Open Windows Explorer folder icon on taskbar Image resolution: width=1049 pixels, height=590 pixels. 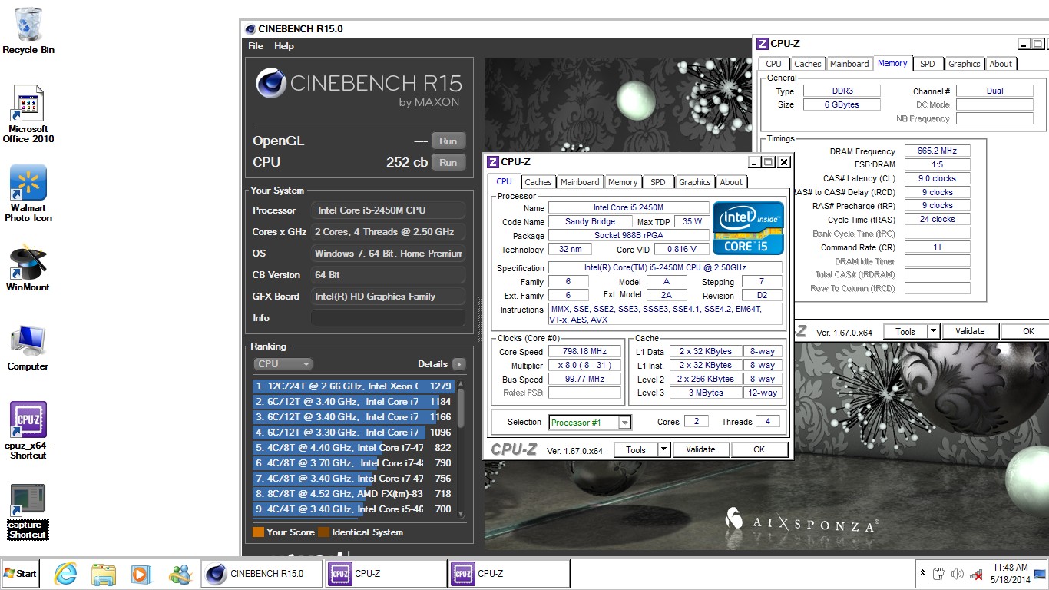click(103, 574)
